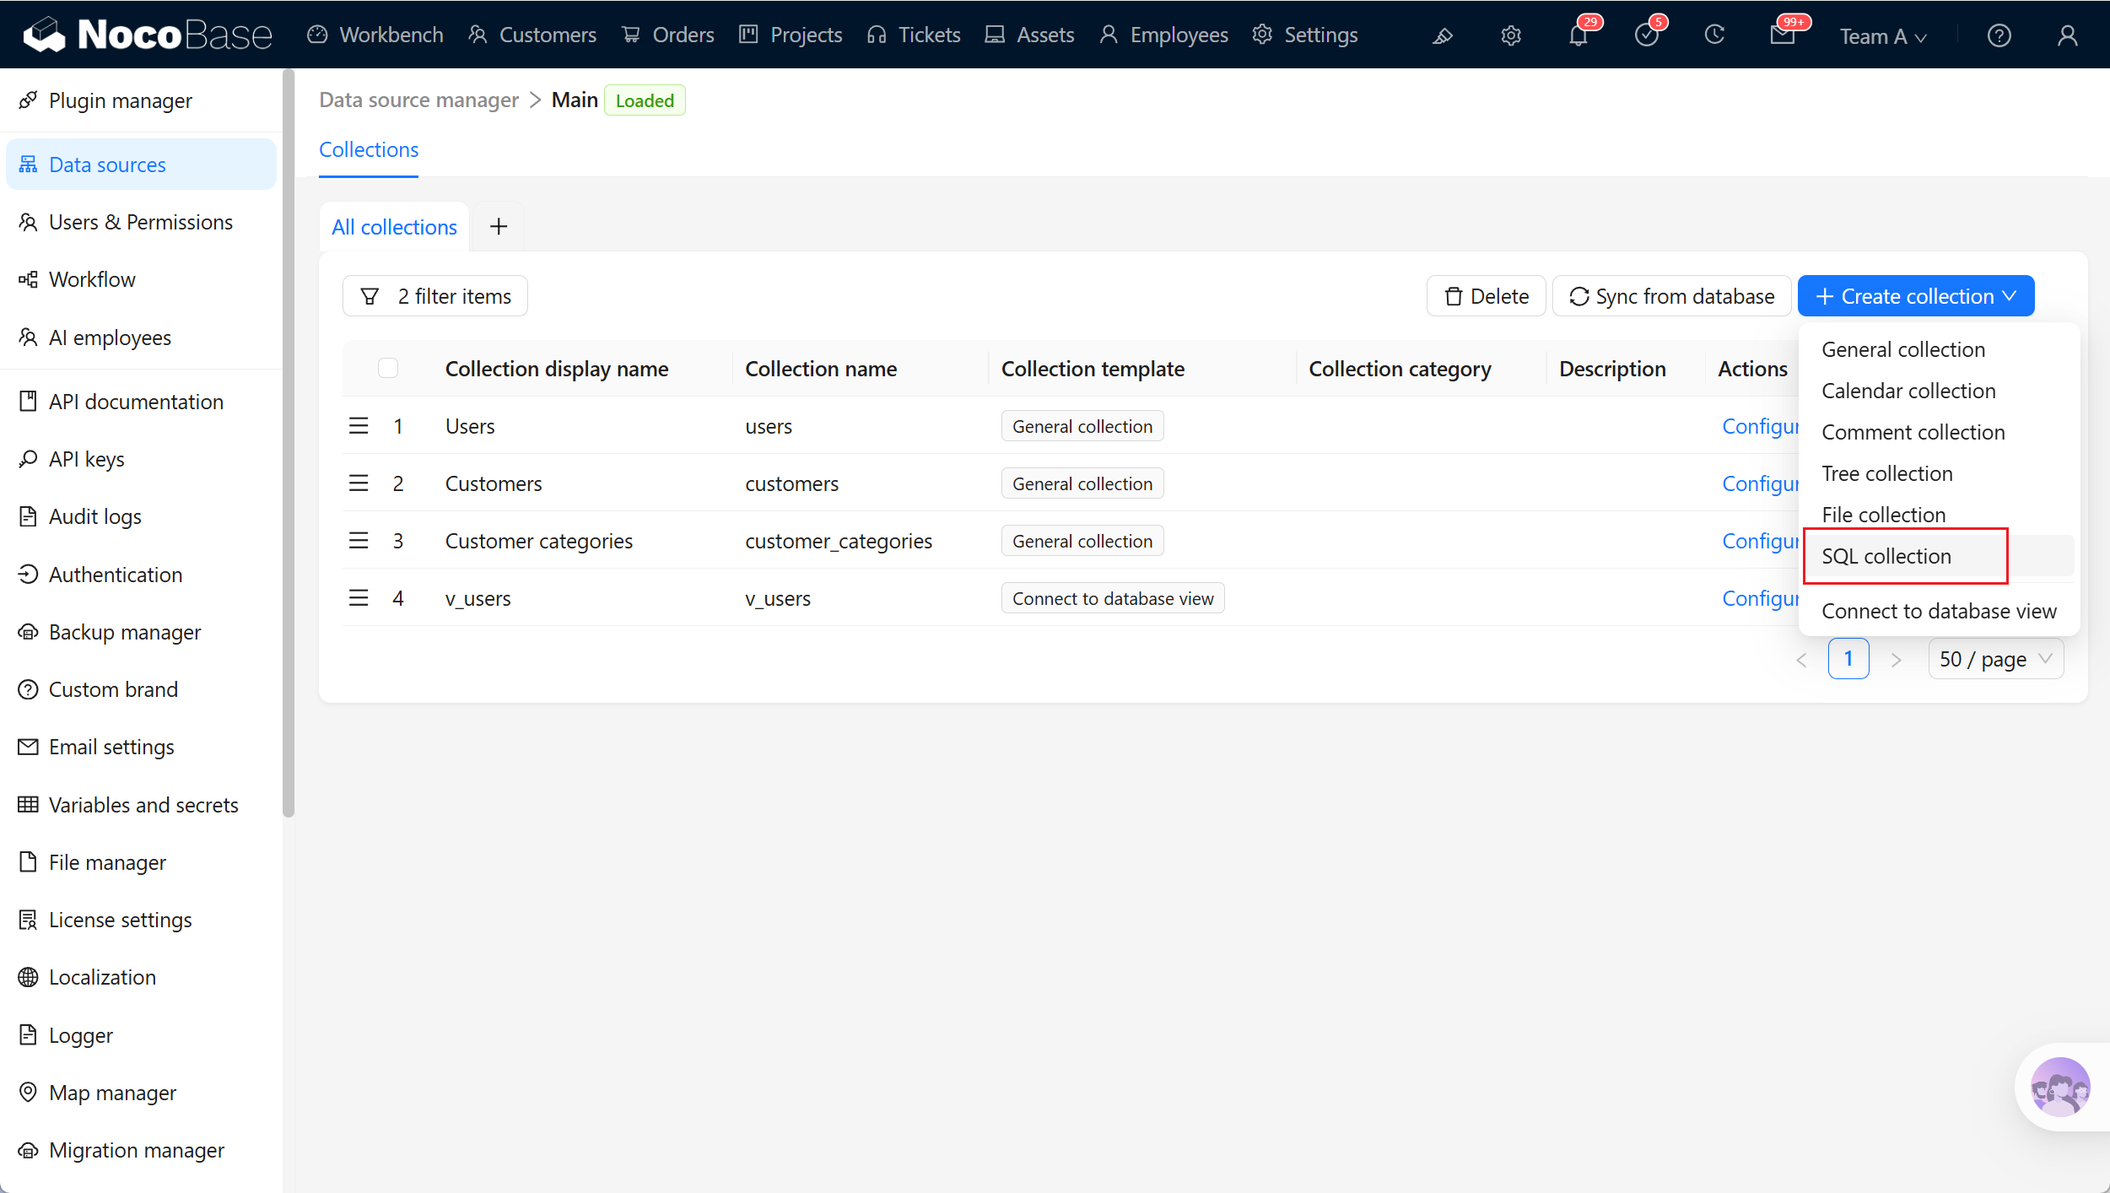Open Users & Permissions in sidebar
The height and width of the screenshot is (1193, 2110).
[x=140, y=222]
